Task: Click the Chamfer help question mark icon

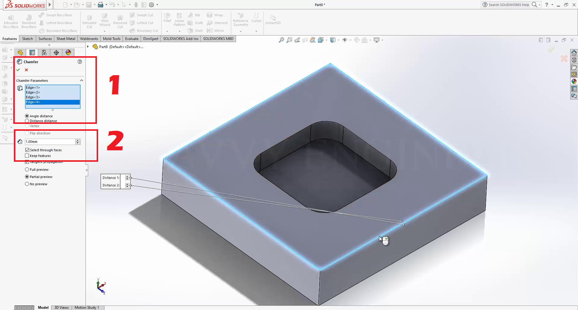Action: 80,62
